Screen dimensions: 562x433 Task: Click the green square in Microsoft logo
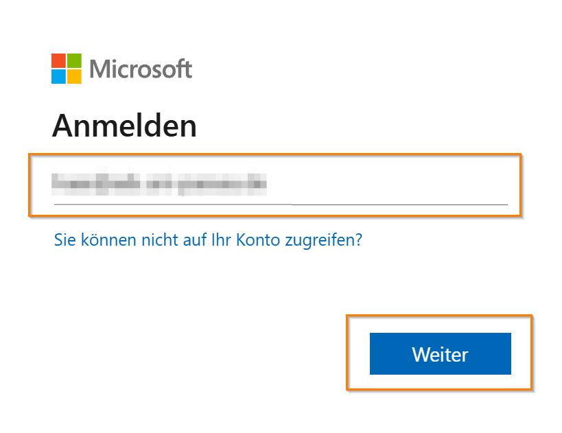74,60
